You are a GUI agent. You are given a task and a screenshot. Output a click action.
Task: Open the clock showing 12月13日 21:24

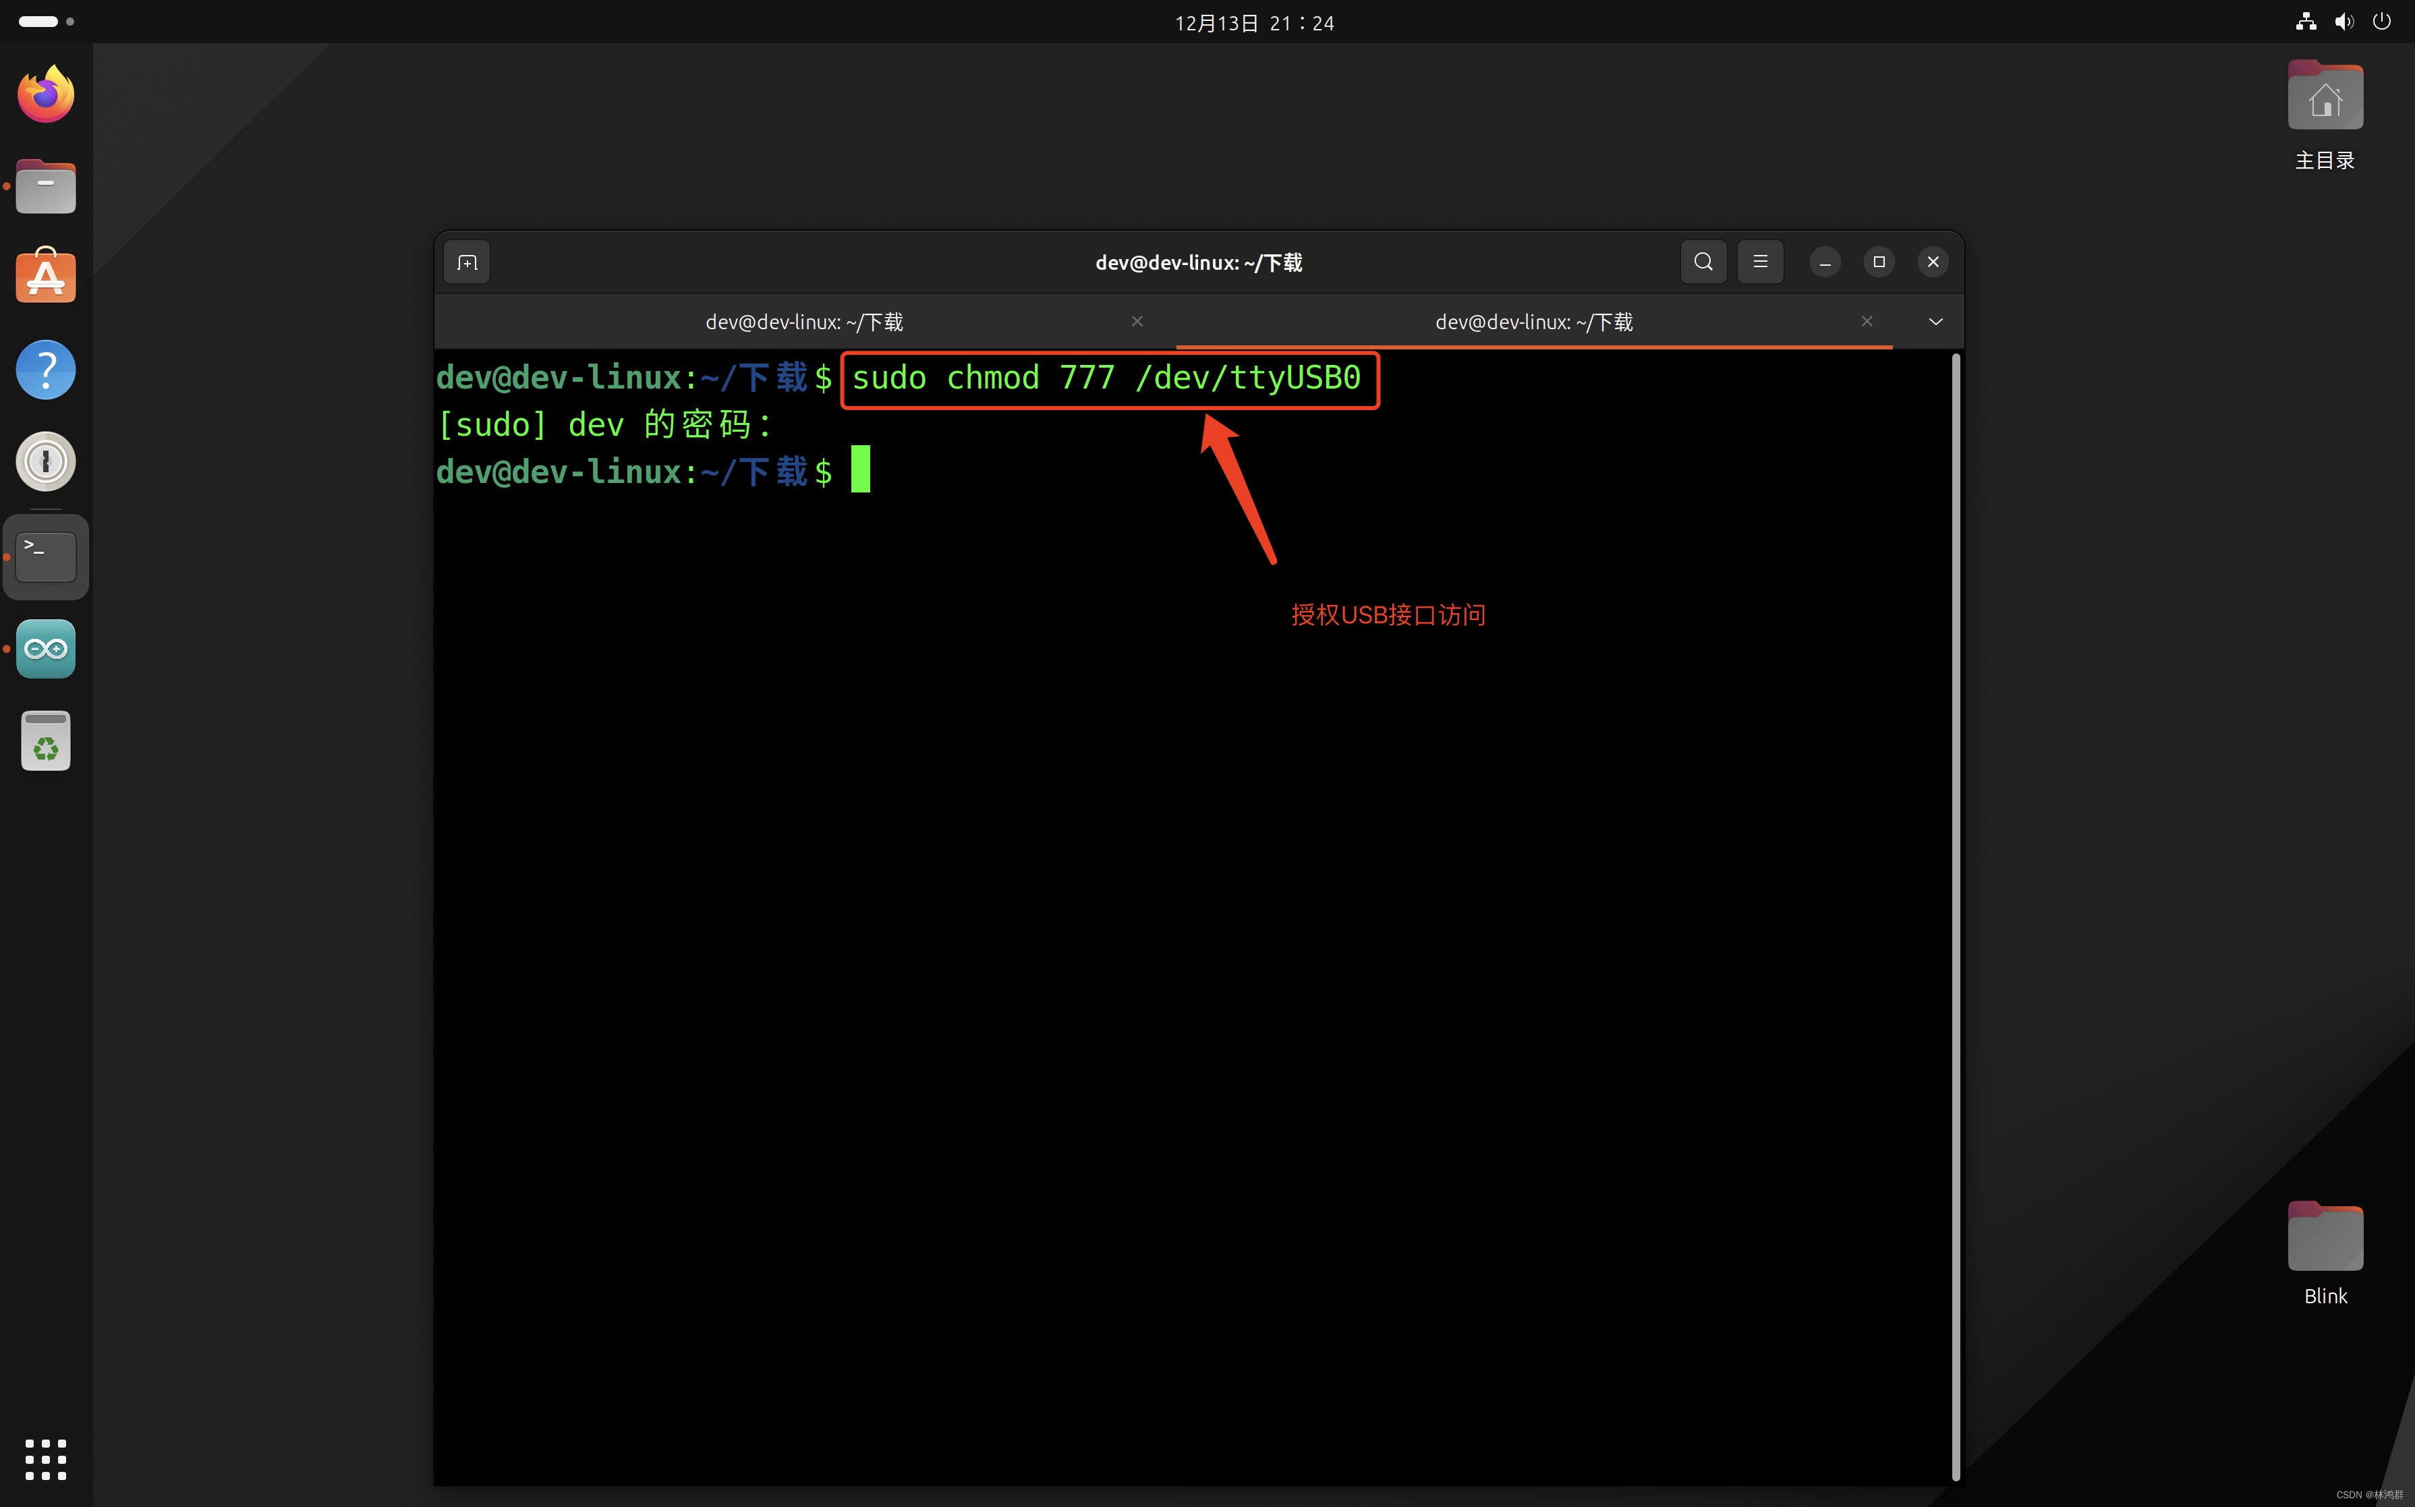pos(1254,23)
